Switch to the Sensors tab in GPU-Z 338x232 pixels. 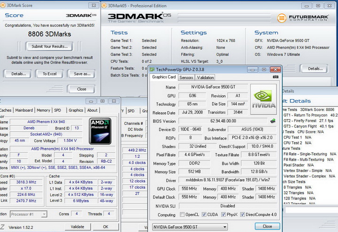(x=186, y=77)
